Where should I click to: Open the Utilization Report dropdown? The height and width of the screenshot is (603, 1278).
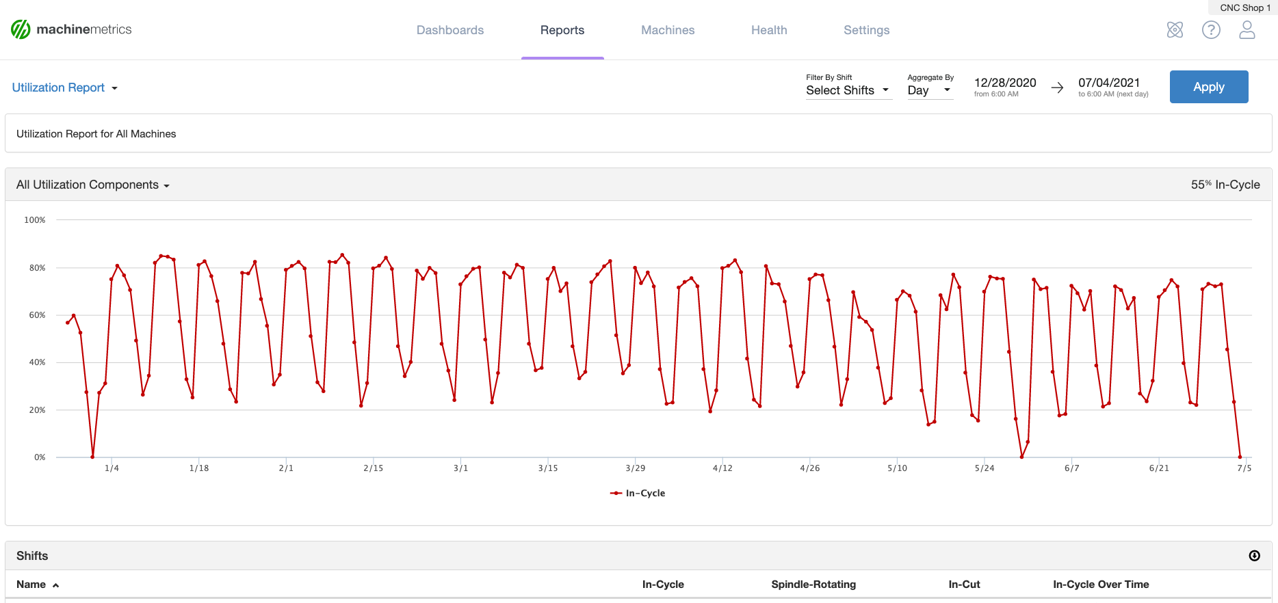pos(65,88)
